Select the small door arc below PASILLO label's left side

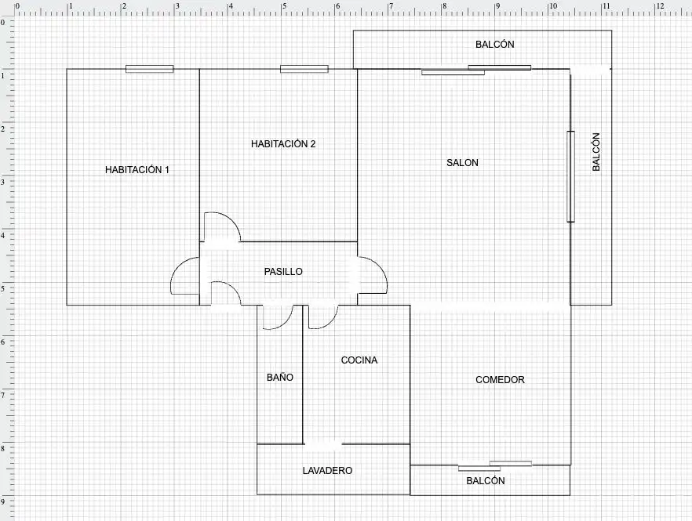tap(225, 294)
